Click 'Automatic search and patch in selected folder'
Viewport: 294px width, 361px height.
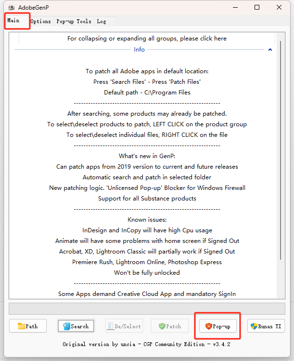147,177
